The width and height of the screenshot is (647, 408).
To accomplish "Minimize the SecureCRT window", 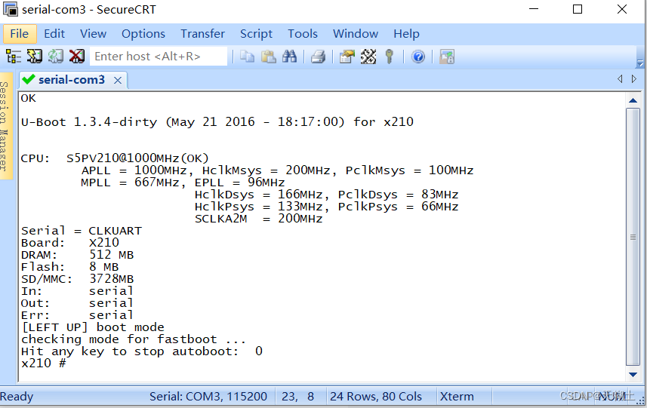I will click(534, 9).
